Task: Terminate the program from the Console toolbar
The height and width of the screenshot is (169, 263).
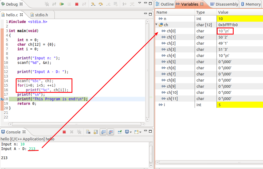Action: click(x=64, y=132)
